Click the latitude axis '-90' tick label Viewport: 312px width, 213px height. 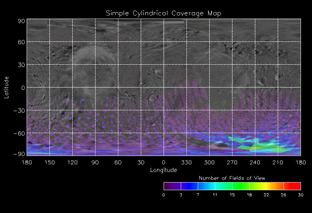(x=19, y=154)
